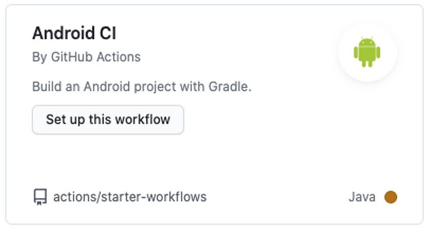Click the Java language label
430x231 pixels.
click(x=362, y=197)
